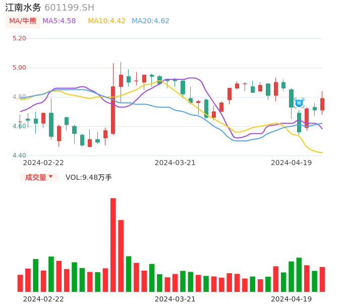
Task: Toggle the MA20:4.62 legend line
Action: point(150,21)
